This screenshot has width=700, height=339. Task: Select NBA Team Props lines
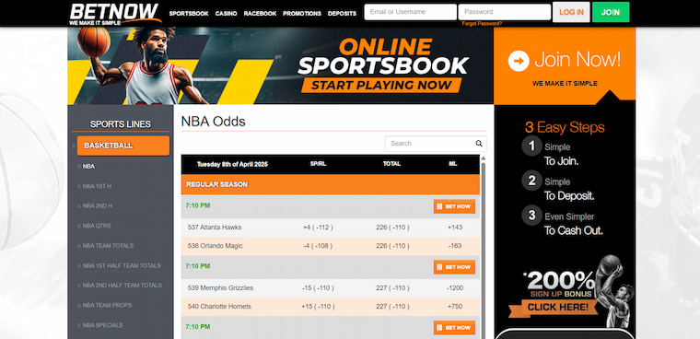pyautogui.click(x=107, y=305)
